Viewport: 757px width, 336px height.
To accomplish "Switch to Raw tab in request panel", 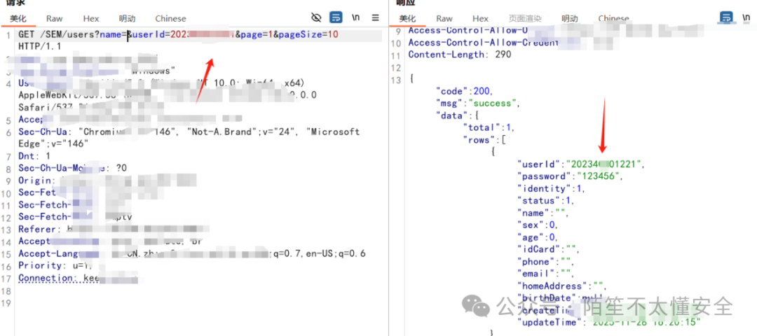I will [x=55, y=19].
